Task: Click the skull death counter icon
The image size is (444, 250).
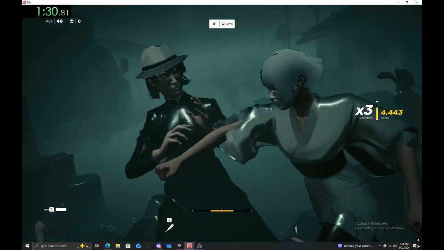Action: coord(72,21)
